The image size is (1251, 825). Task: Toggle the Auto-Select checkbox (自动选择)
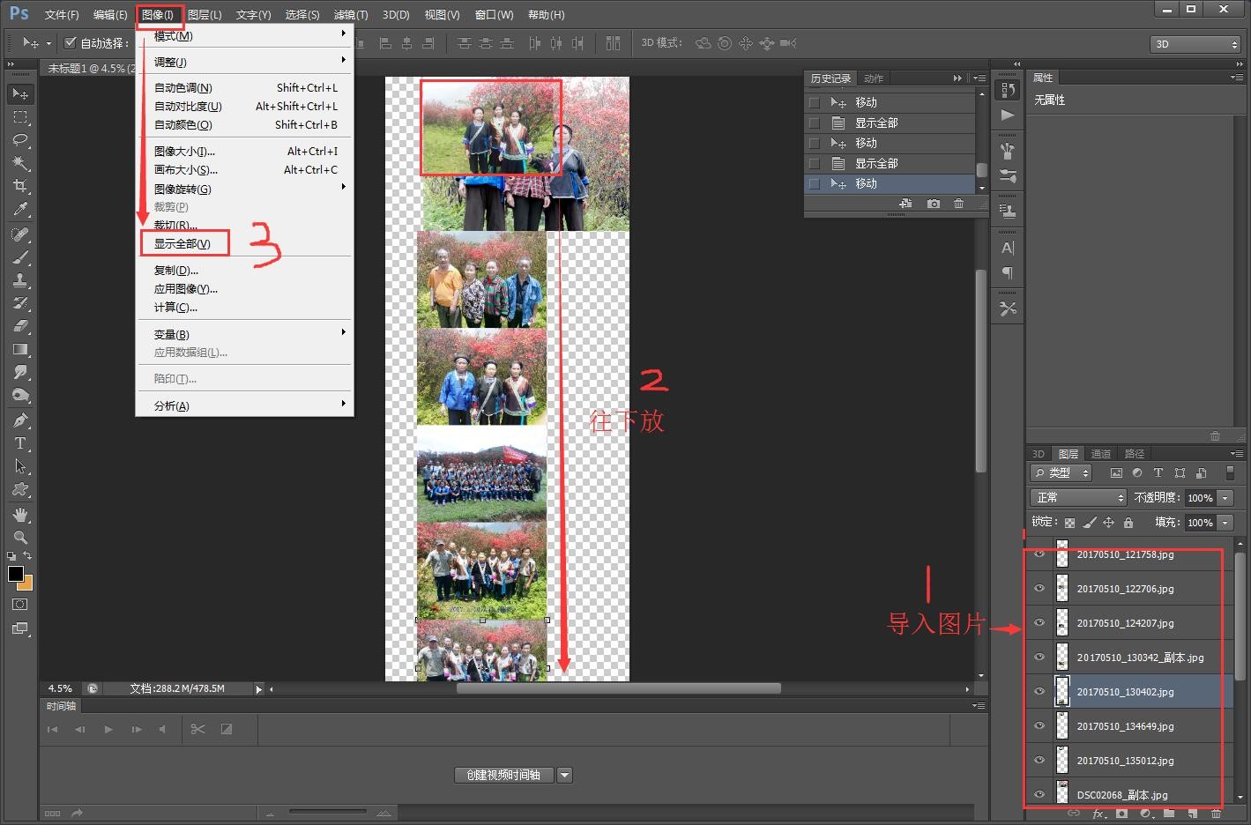pyautogui.click(x=71, y=42)
